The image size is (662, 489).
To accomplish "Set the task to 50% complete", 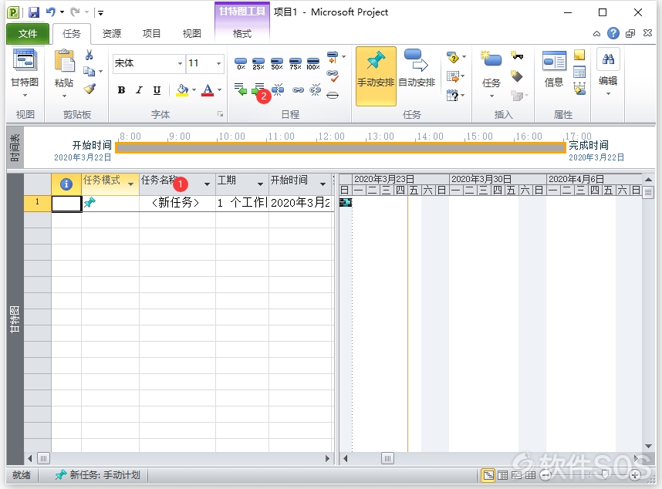I will click(x=276, y=63).
